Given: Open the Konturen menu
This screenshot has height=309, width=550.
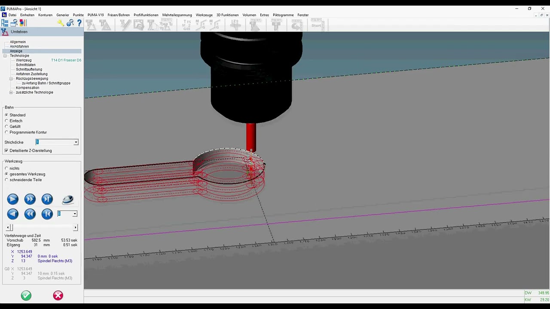Looking at the screenshot, I should 45,15.
